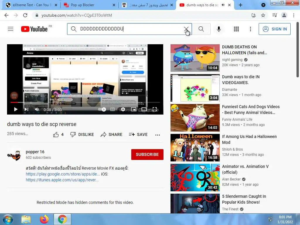The width and height of the screenshot is (300, 225).
Task: Reload the current page
Action: tap(25, 15)
